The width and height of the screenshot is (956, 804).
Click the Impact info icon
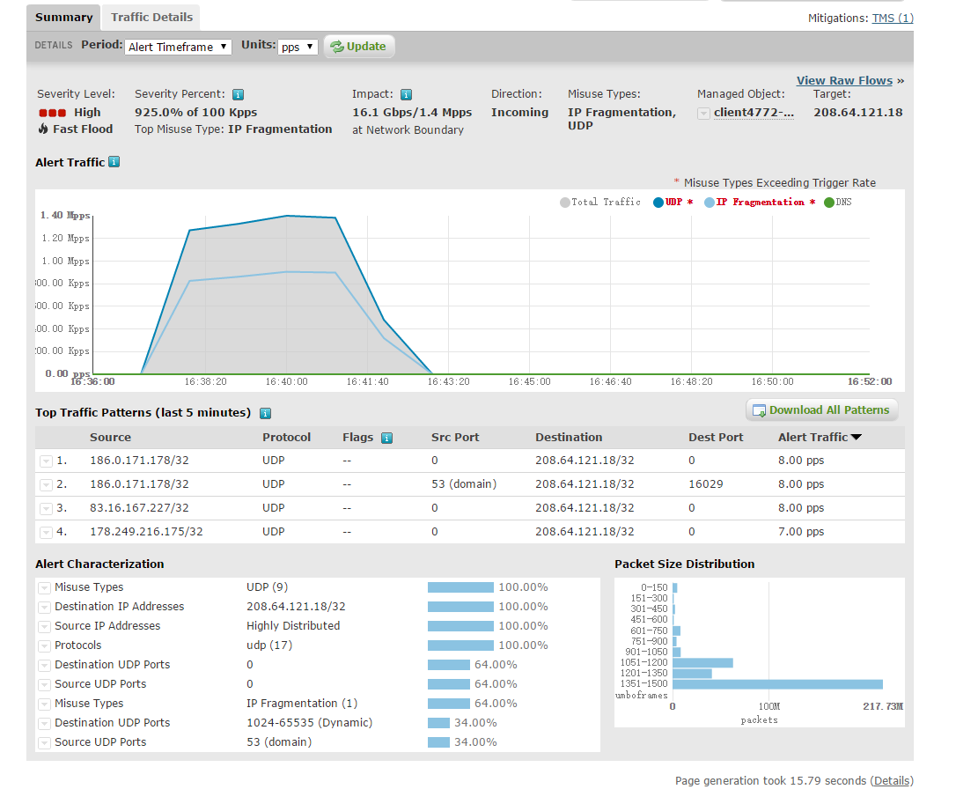[x=406, y=94]
